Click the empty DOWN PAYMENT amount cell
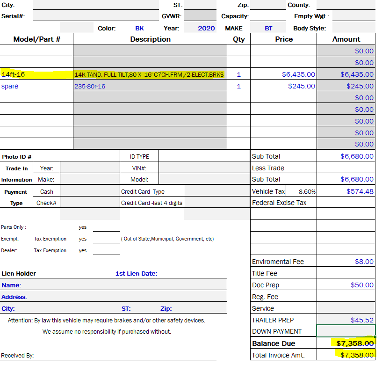Viewport: 382px width, 365px height. 346,331
